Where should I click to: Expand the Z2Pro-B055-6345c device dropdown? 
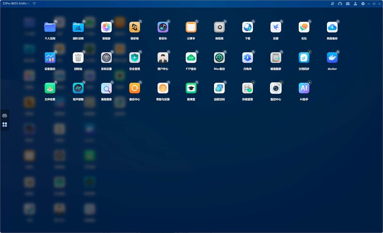pyautogui.click(x=16, y=3)
